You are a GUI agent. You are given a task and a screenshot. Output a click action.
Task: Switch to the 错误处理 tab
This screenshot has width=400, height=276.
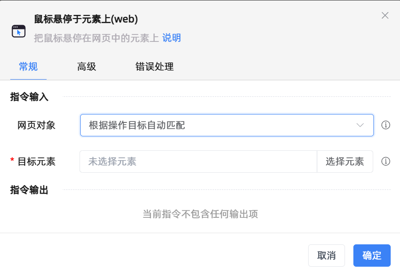click(154, 67)
